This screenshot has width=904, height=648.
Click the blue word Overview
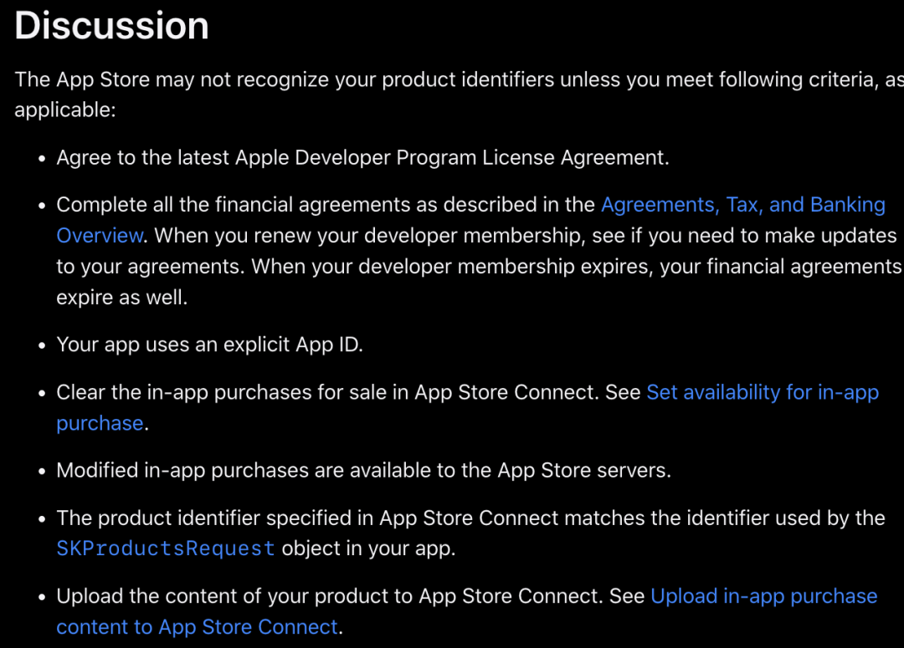click(x=100, y=236)
